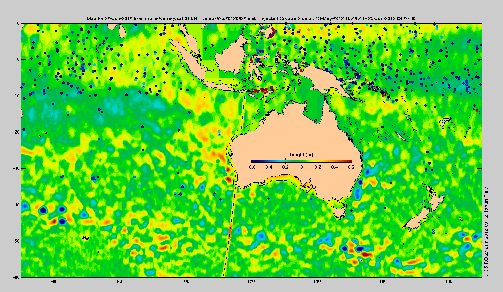Click the 'height (m)' colorbar label
Screen dimensions: 503x292
coord(301,155)
